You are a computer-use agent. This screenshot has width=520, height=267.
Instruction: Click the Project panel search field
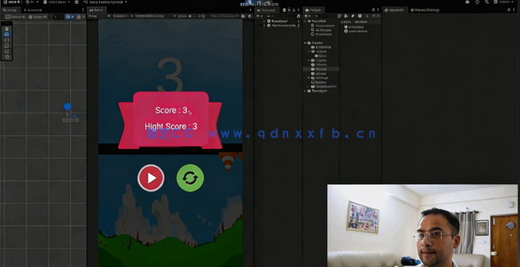click(x=325, y=16)
